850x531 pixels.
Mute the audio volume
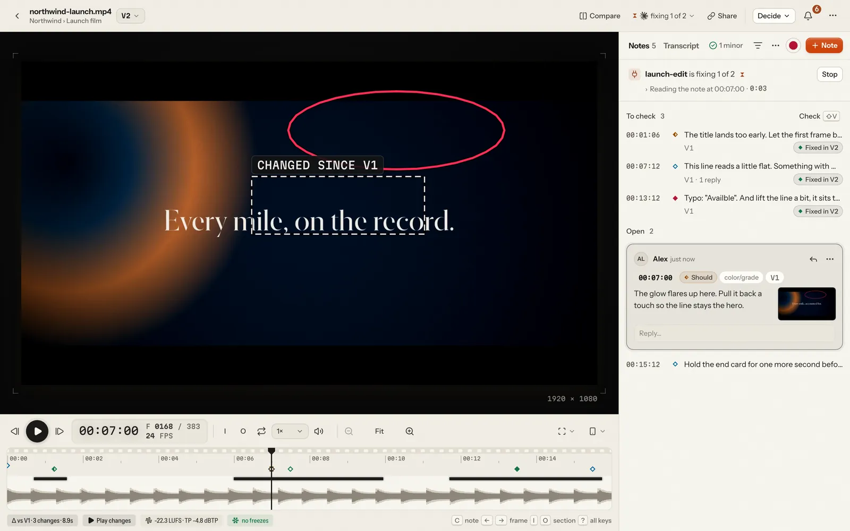pyautogui.click(x=319, y=431)
